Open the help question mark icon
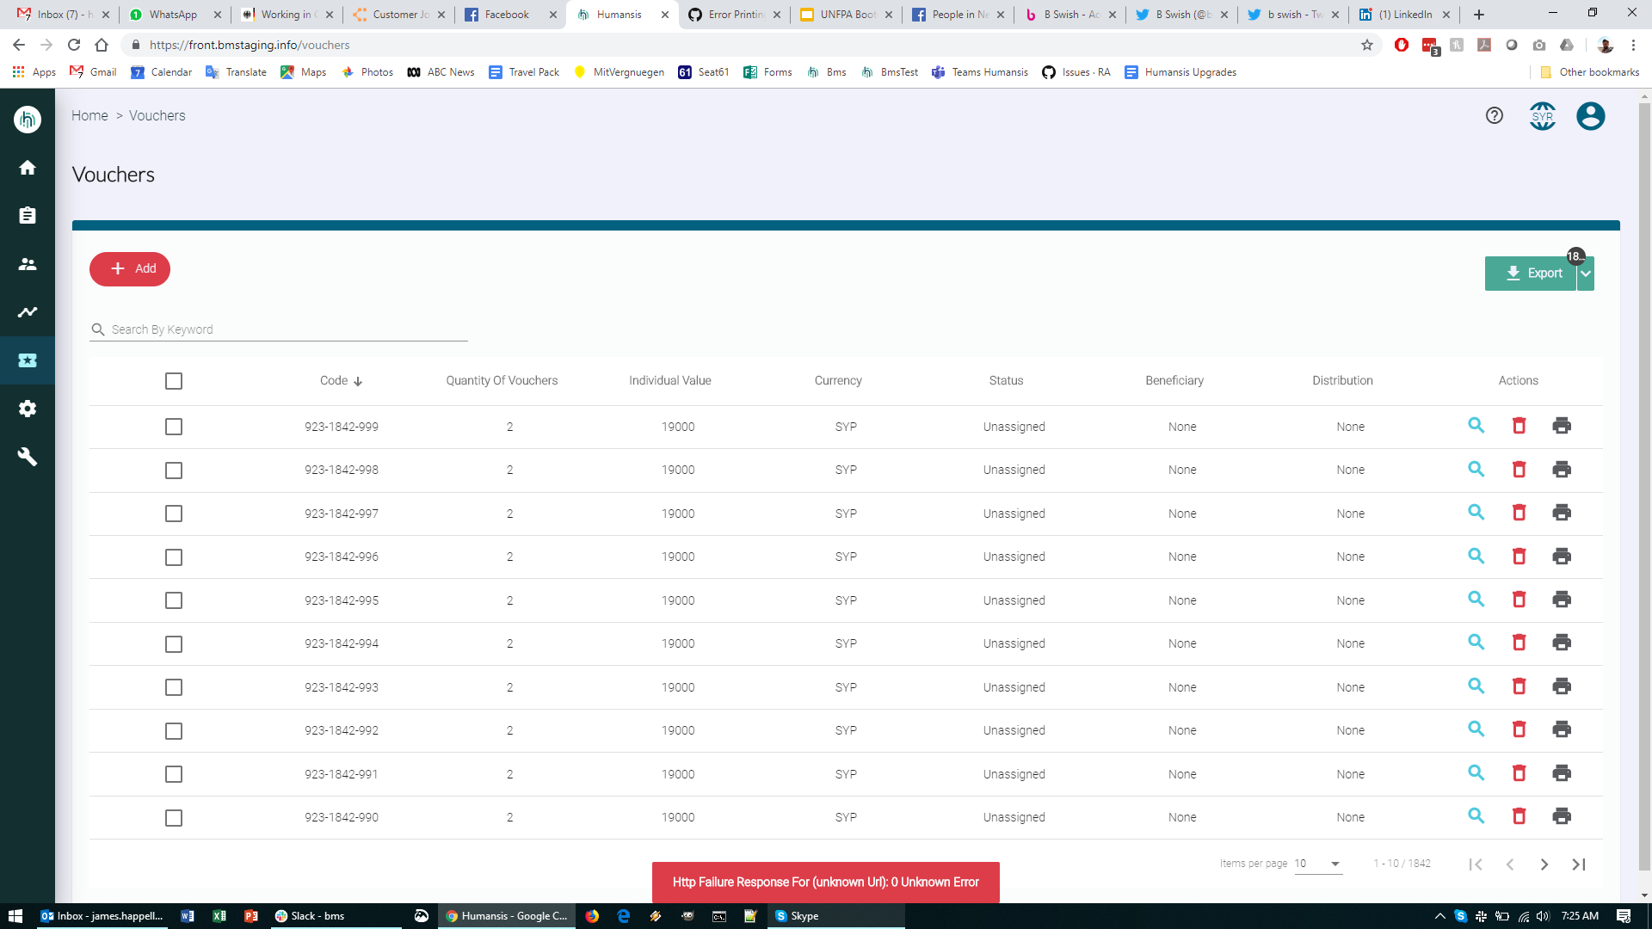 (1493, 115)
